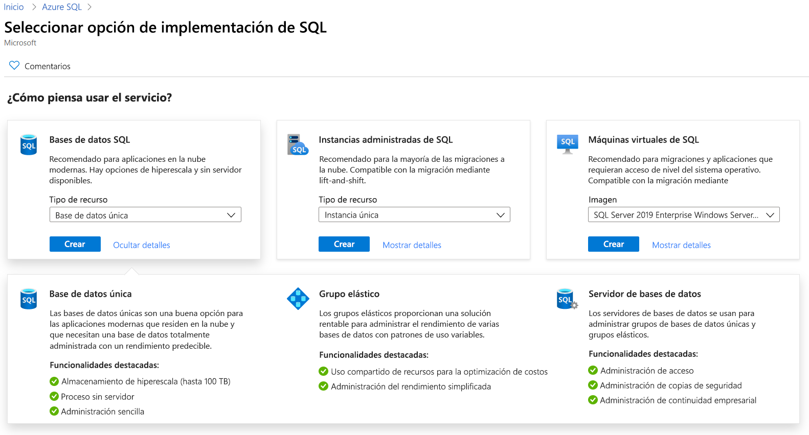This screenshot has height=435, width=809.
Task: Open the Base de datos única resource dropdown
Action: click(145, 215)
